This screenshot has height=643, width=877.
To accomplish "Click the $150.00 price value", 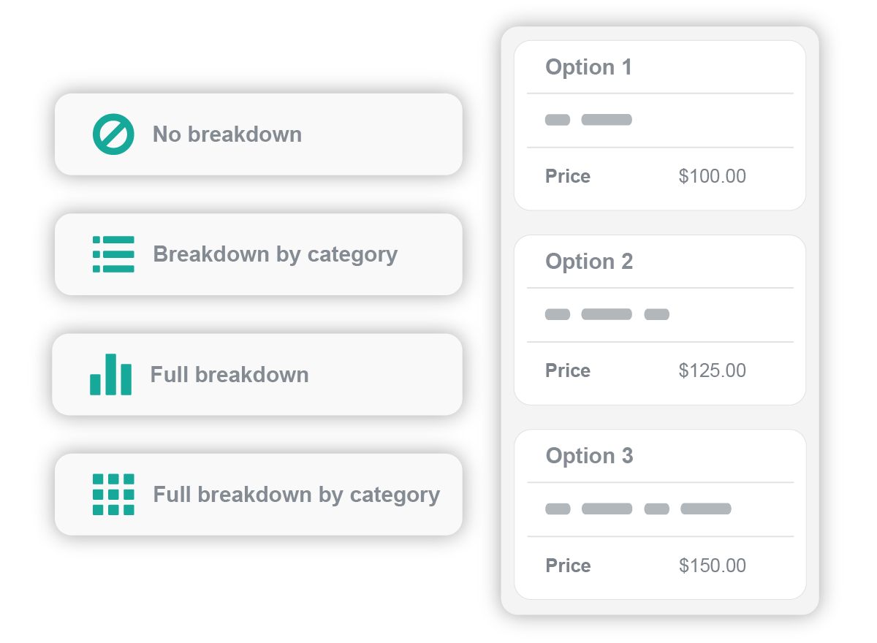I will point(712,566).
